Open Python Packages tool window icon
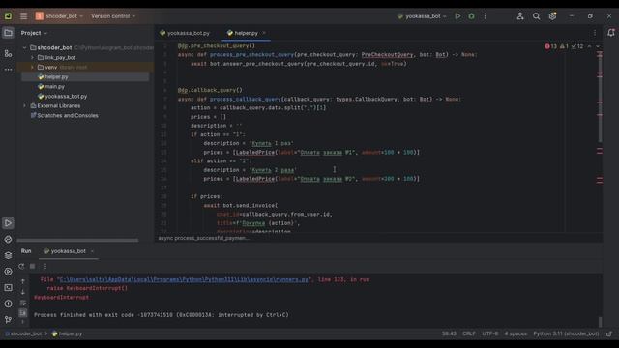Image resolution: width=619 pixels, height=348 pixels. pos(8,240)
